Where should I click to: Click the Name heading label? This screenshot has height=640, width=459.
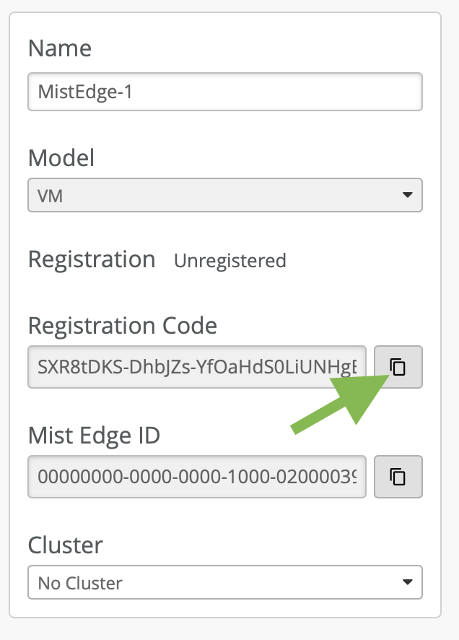click(60, 49)
